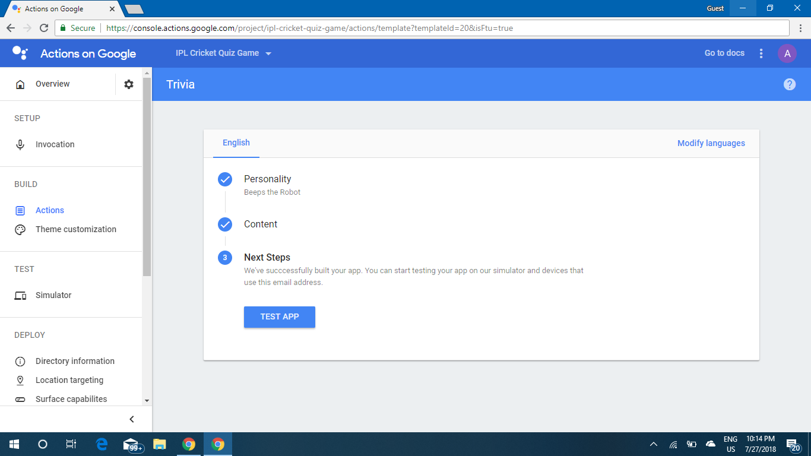Click the Secure site lock indicator
The width and height of the screenshot is (811, 456).
pos(77,28)
